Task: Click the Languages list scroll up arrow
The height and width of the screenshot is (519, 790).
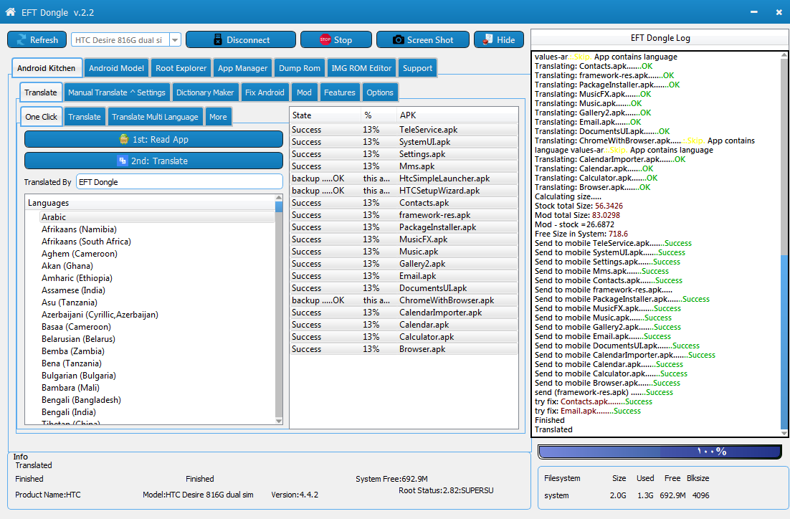Action: (x=279, y=198)
